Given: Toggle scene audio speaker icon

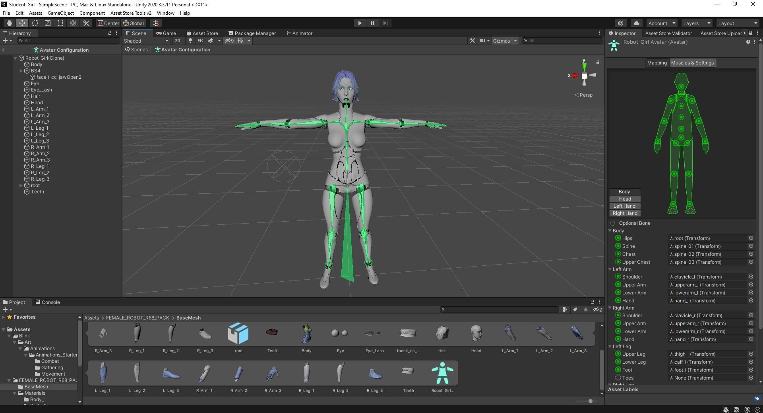Looking at the screenshot, I should point(200,41).
